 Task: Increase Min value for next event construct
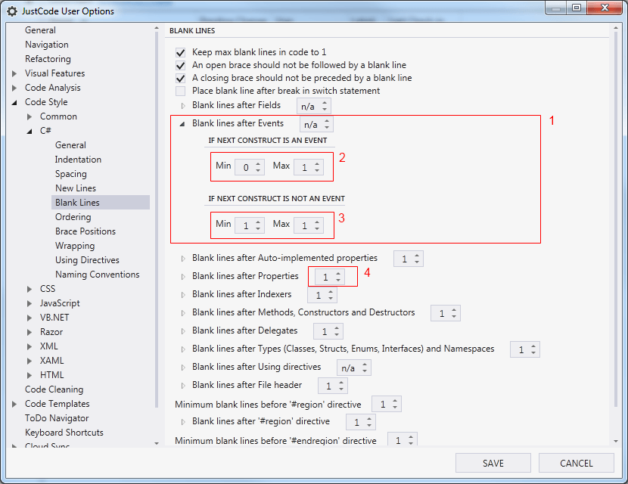(x=258, y=163)
